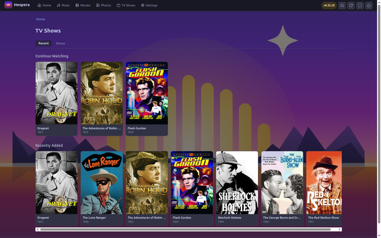
Task: Click the Recently Added horizontal scrollbar thumb
Action: (185, 229)
